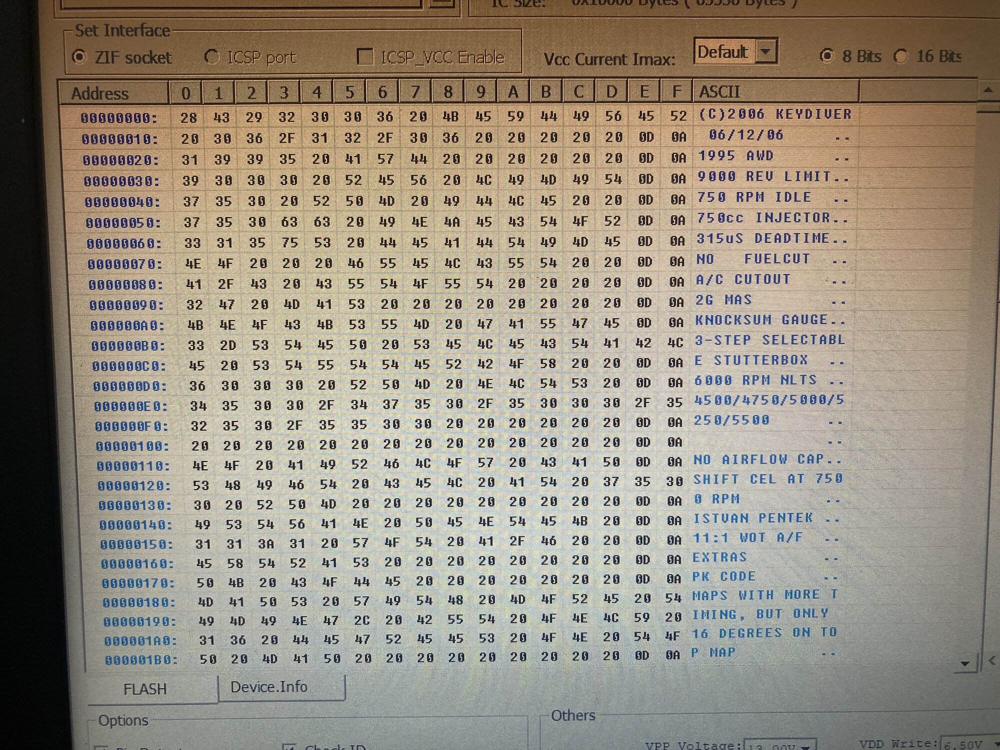Open the Vcc Current Imax Default dropdown
1000x750 pixels.
pyautogui.click(x=766, y=51)
